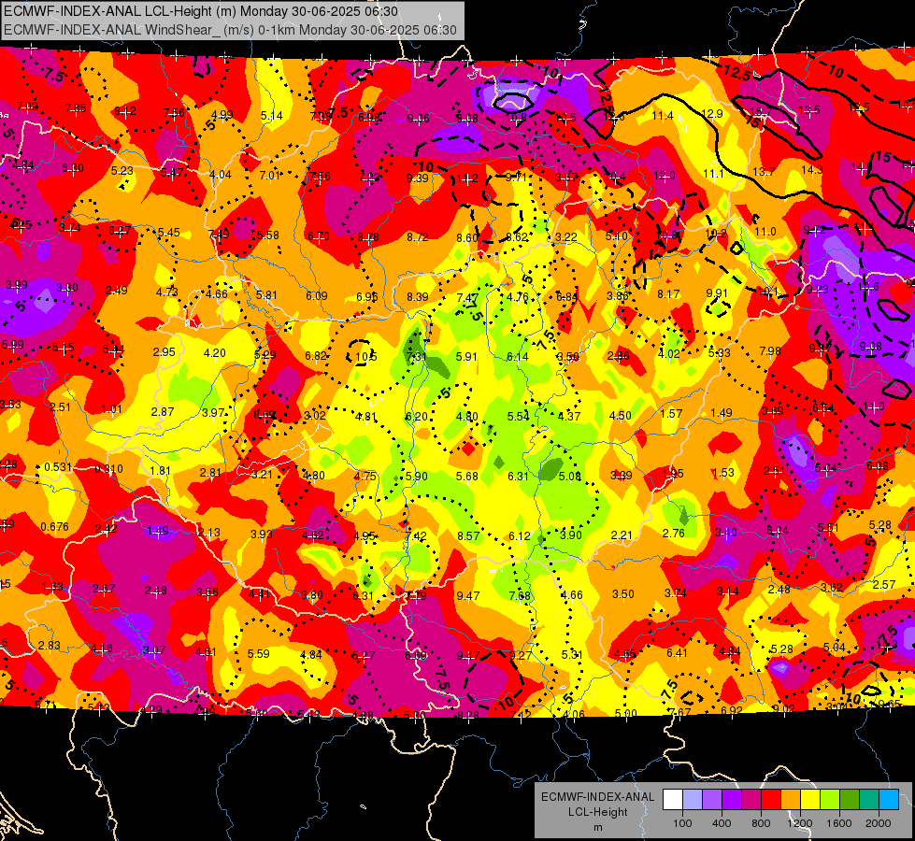Click the white swatch in the LCL-Height legend
This screenshot has width=915, height=841.
tap(673, 800)
